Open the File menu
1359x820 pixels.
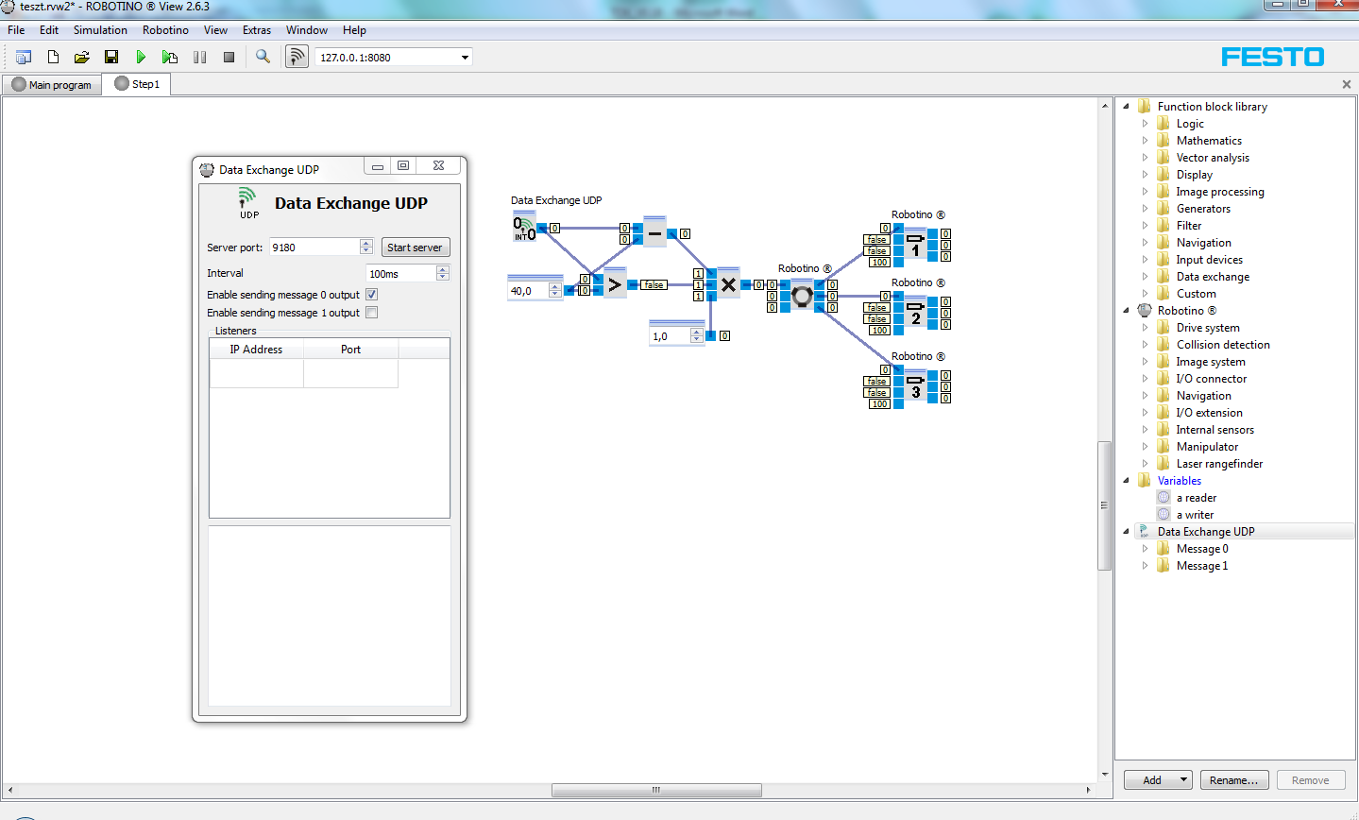click(16, 30)
